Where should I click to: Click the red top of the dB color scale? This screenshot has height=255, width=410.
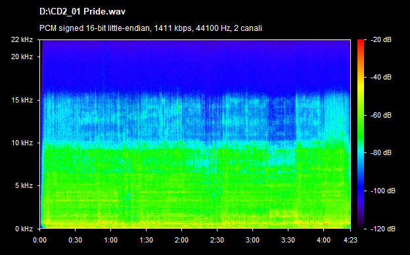click(x=361, y=43)
